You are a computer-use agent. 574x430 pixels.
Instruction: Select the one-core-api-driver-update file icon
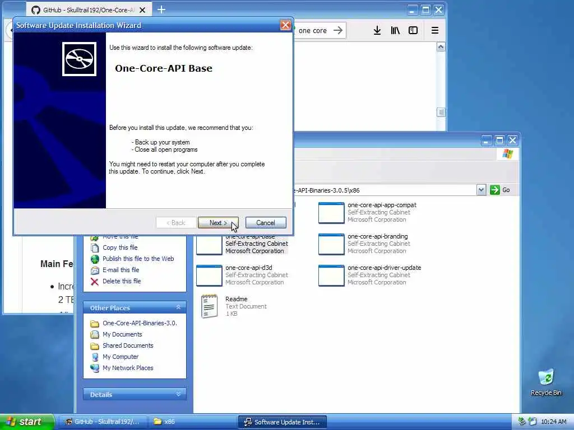[x=331, y=275]
